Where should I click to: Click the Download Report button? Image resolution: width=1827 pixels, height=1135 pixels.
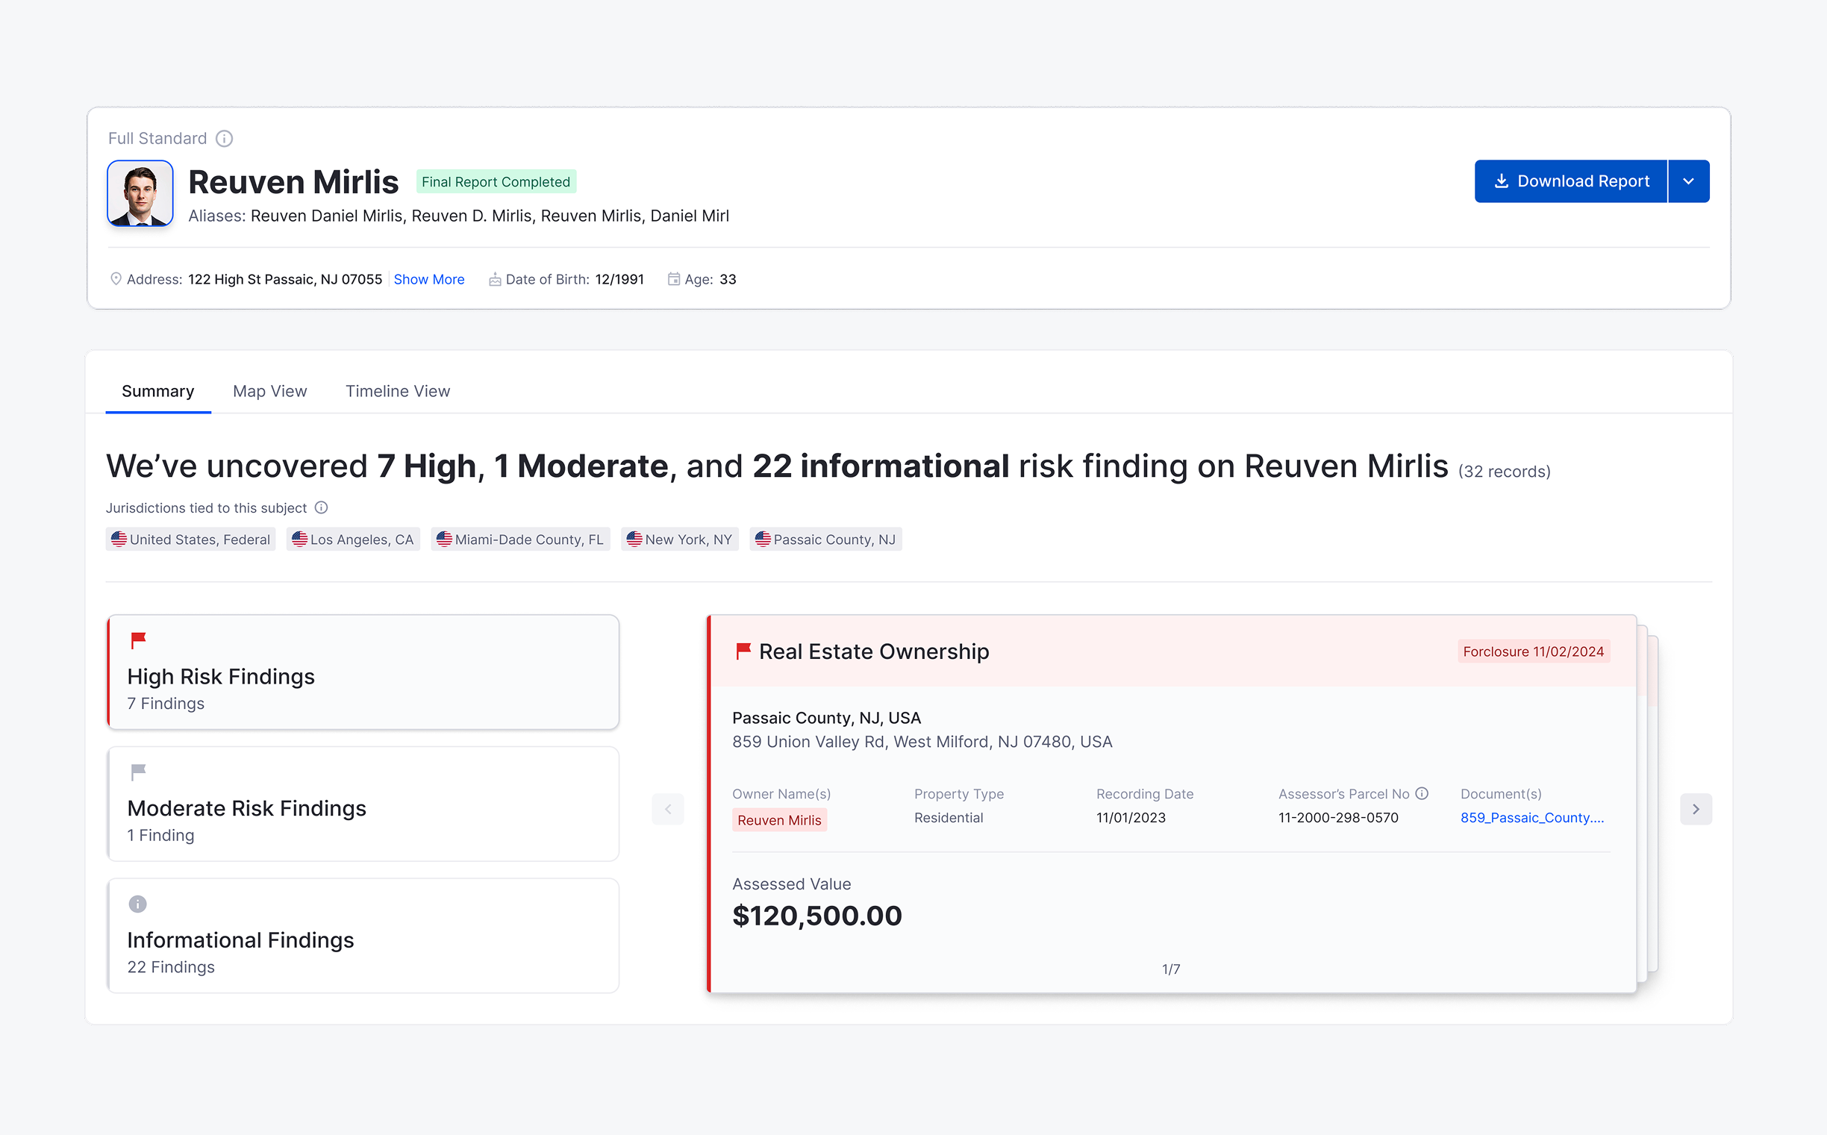coord(1571,181)
